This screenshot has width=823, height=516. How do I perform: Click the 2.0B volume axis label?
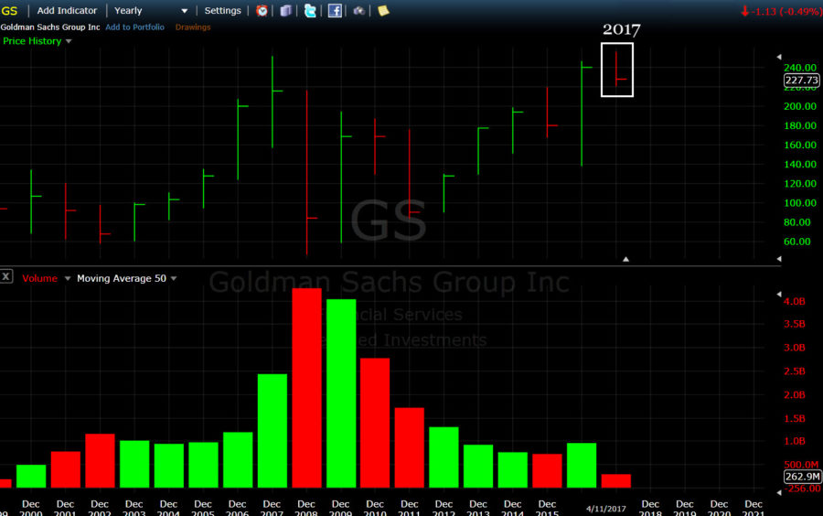[794, 394]
